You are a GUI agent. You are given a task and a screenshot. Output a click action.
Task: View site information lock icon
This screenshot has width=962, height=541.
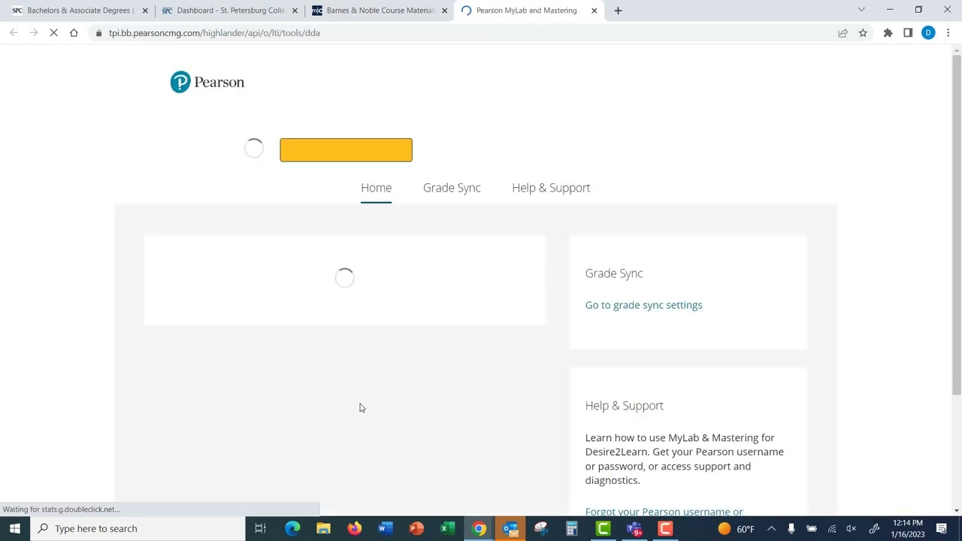pos(98,33)
